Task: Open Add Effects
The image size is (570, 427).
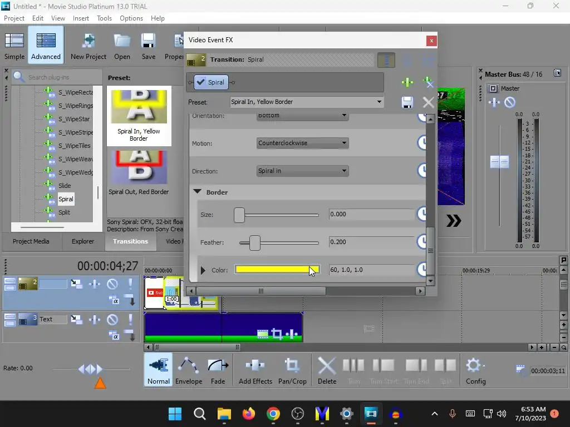Action: [x=255, y=370]
